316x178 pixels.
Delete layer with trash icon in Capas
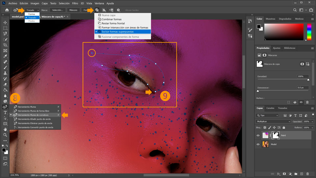coord(307,174)
